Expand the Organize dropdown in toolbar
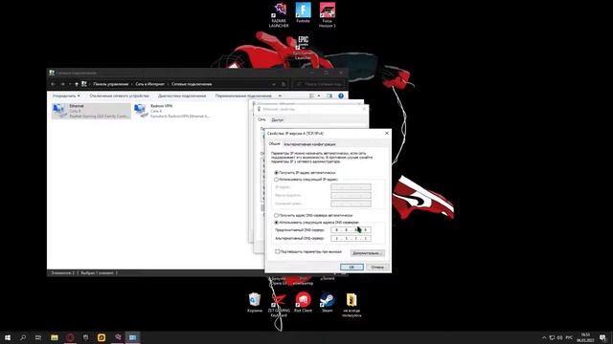Screen dimensions: 613x344 [x=66, y=96]
